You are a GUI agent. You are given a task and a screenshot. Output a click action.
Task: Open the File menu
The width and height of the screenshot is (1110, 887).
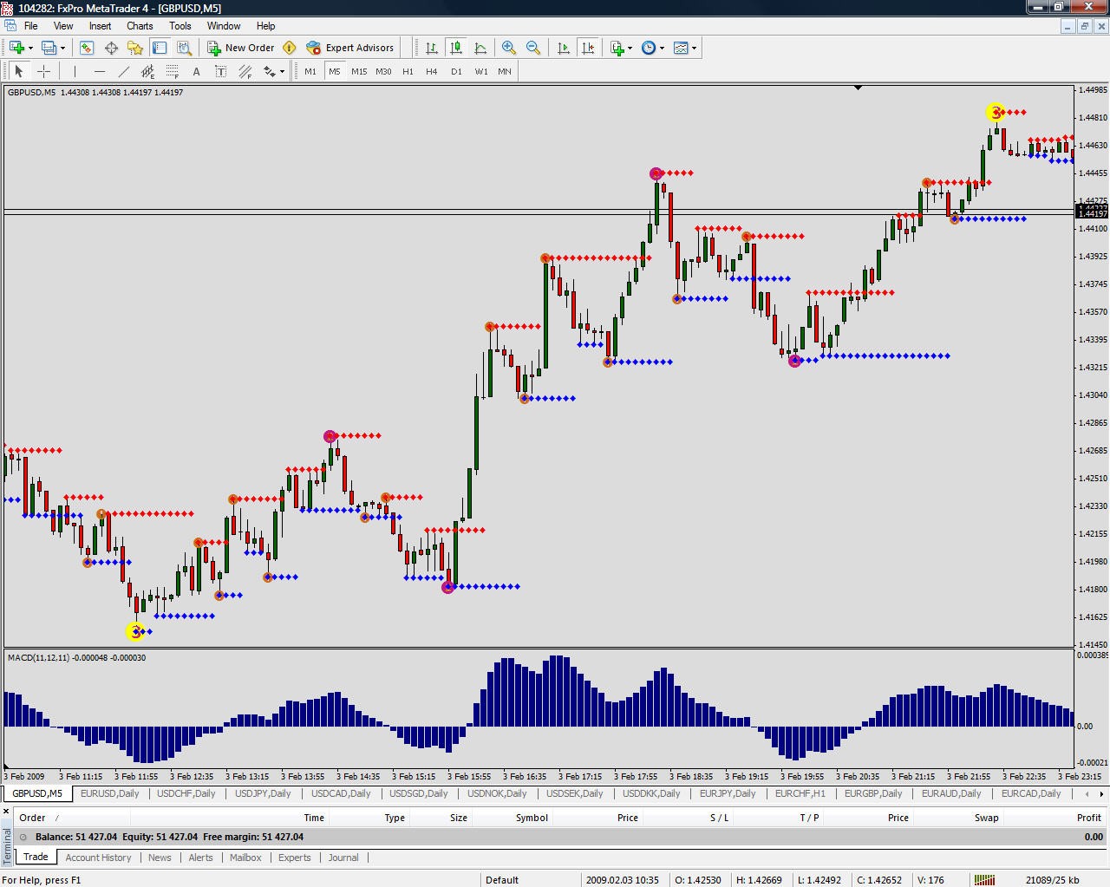[30, 26]
